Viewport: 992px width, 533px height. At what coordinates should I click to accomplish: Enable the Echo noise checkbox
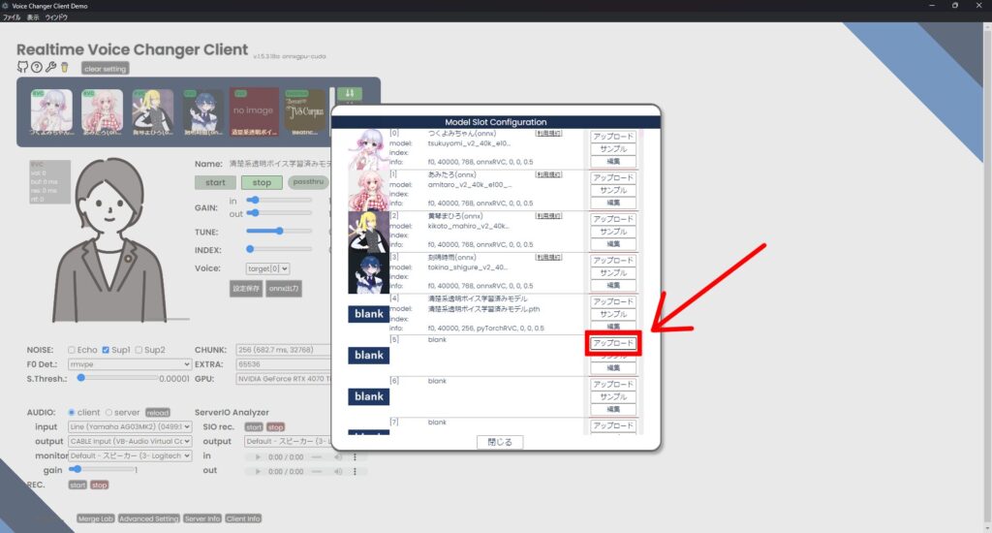[72, 350]
